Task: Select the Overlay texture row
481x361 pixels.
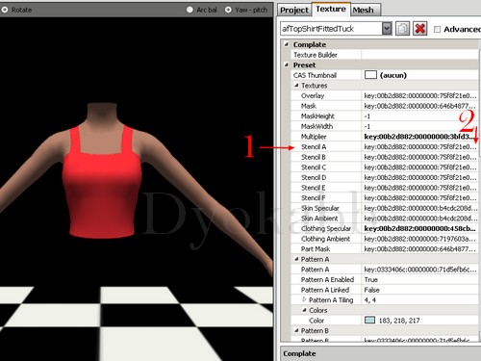Action: 385,95
